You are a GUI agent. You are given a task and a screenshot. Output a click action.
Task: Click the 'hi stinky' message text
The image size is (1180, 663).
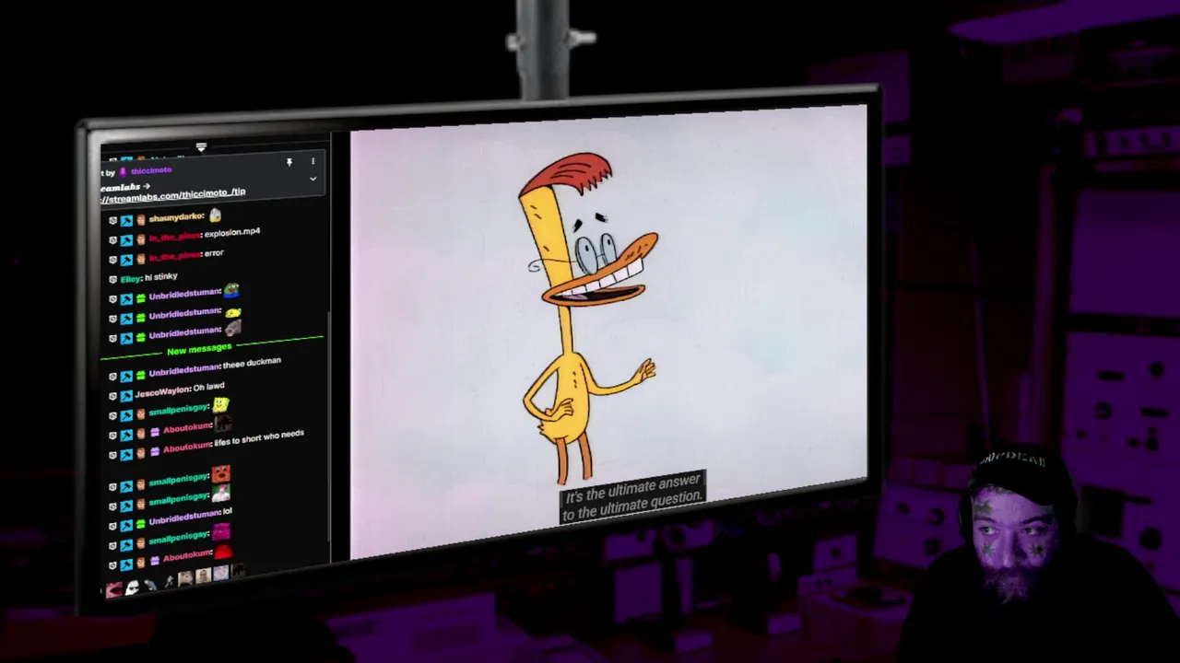(160, 277)
